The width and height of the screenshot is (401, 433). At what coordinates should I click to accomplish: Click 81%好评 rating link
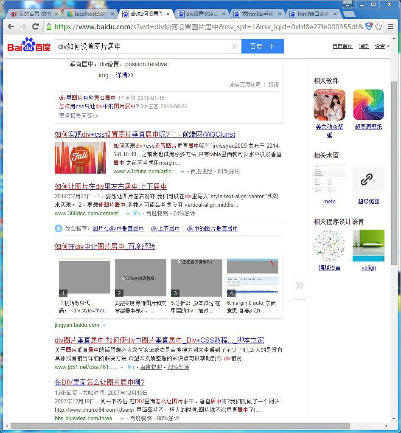(x=229, y=171)
